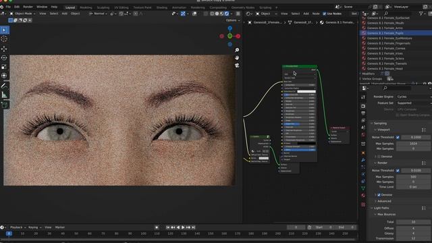This screenshot has height=243, width=432.
Task: Click the outliner filter funnel icon
Action: pyautogui.click(x=421, y=13)
